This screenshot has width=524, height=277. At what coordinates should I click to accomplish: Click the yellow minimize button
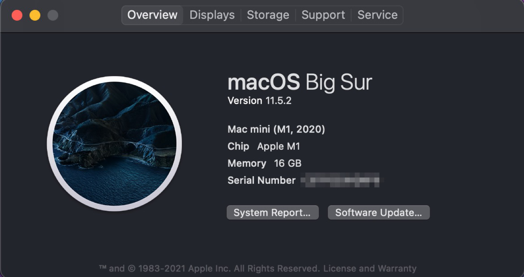coord(35,16)
